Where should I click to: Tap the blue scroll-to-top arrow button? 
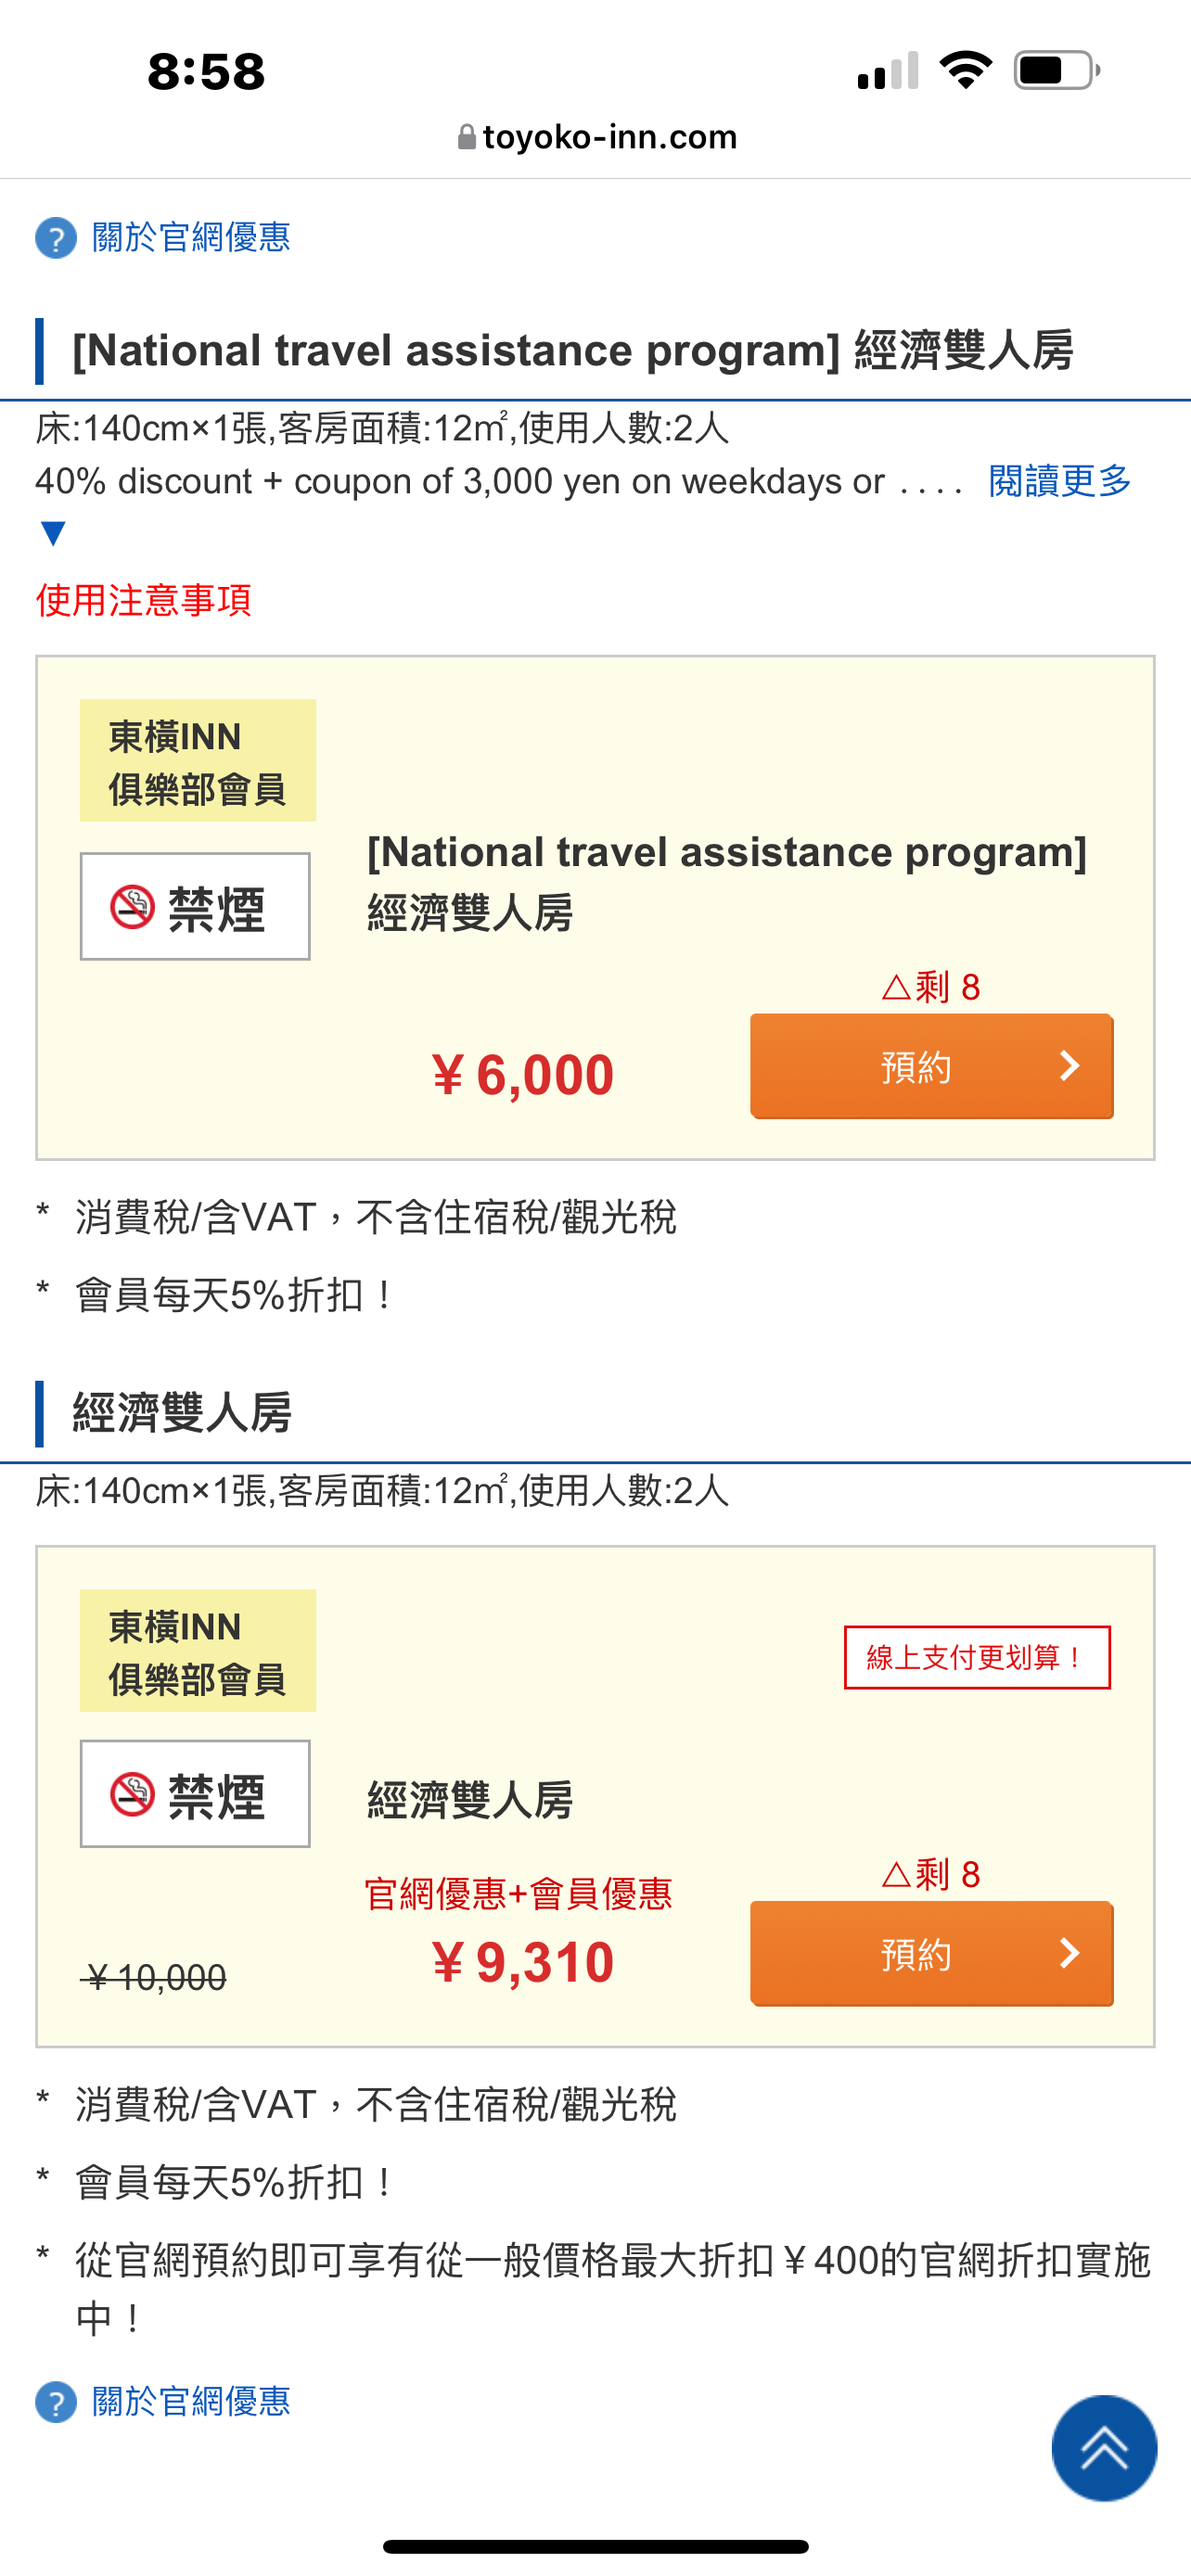tap(1104, 2447)
